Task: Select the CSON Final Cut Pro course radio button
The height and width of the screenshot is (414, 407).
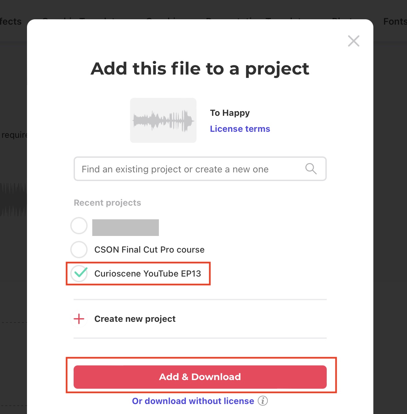Action: click(x=79, y=249)
